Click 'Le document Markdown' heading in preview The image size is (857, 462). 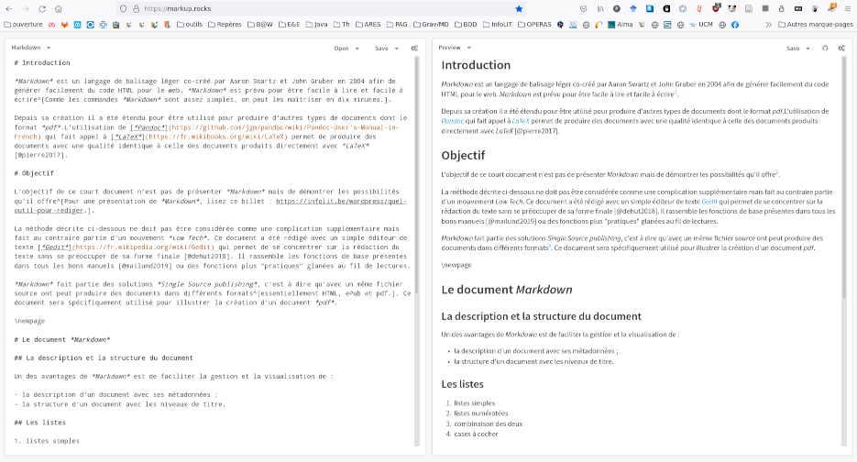coord(507,290)
